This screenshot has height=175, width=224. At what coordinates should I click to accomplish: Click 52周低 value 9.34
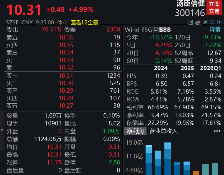pos(216,61)
